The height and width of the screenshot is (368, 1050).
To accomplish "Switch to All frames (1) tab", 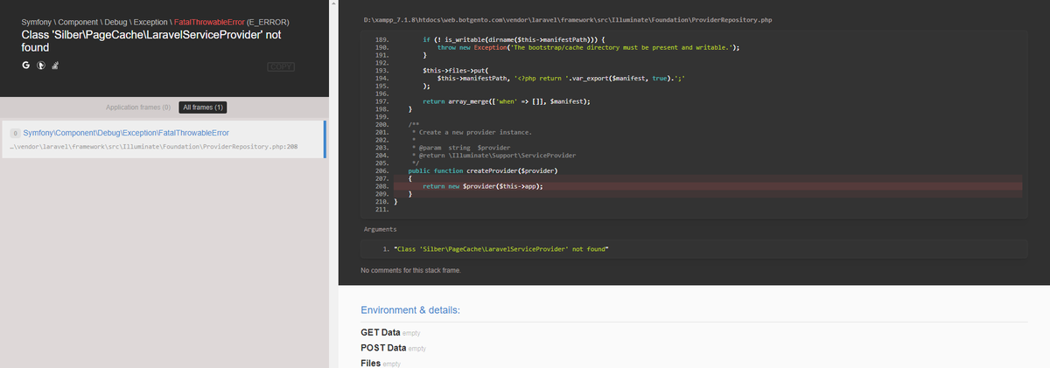I will (x=203, y=108).
